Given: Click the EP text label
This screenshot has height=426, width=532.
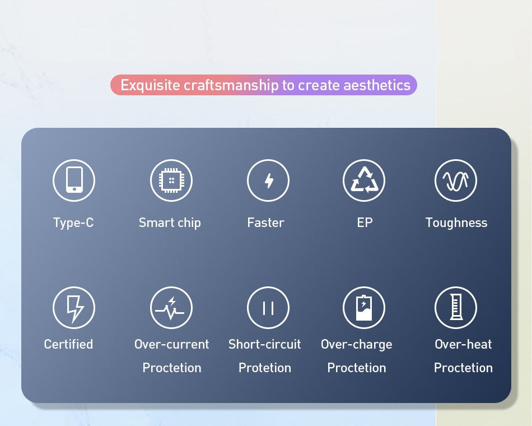Looking at the screenshot, I should tap(365, 223).
